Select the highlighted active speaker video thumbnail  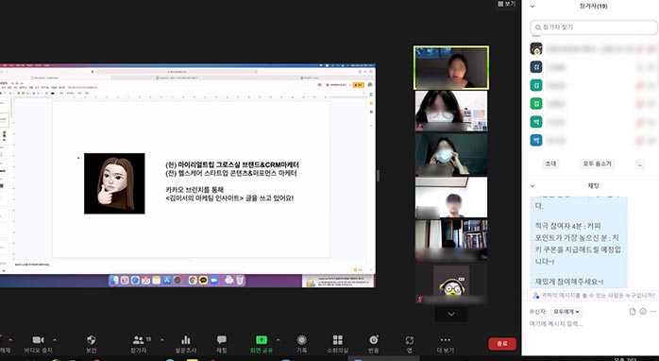[451, 68]
